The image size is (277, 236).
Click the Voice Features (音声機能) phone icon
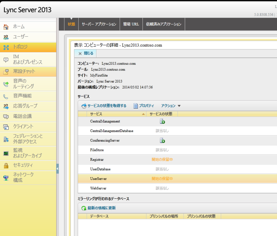(6, 96)
